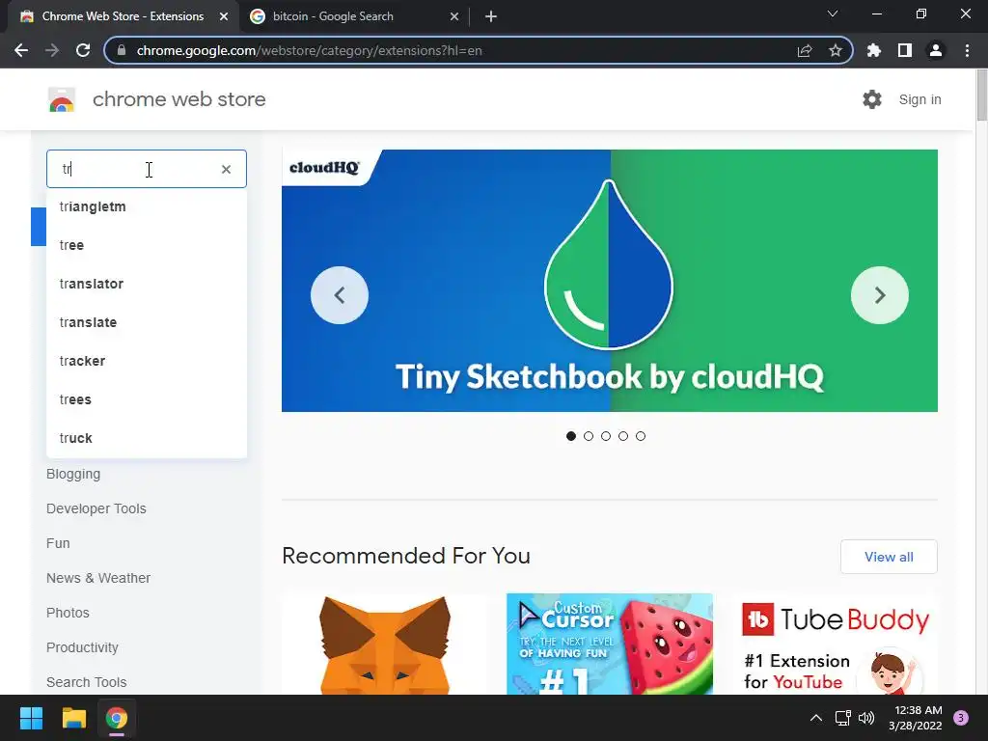Open the Tiny Sketchbook by cloudHQ banner
The height and width of the screenshot is (741, 988).
coord(610,281)
